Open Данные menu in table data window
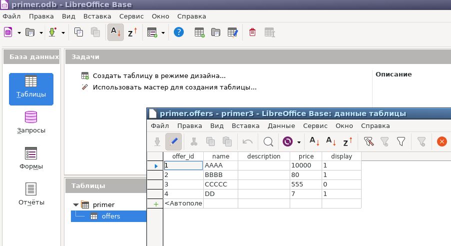This screenshot has width=451, height=246. point(281,126)
